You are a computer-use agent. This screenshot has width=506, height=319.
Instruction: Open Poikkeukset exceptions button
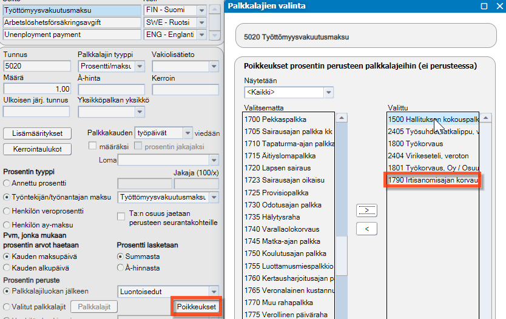coord(196,307)
